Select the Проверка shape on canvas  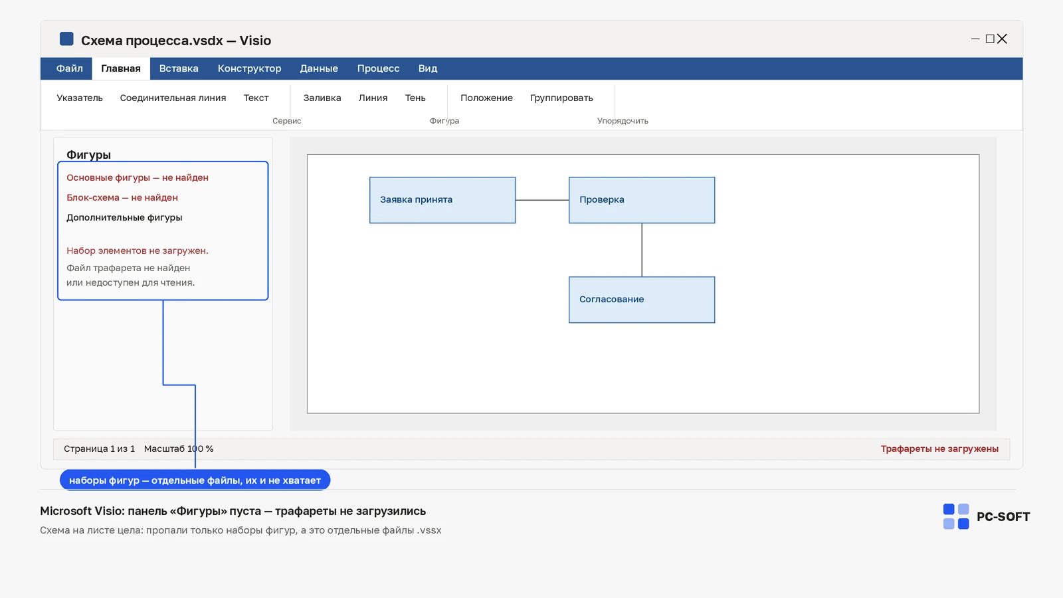point(642,200)
